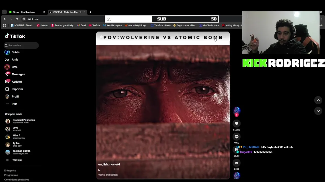Open Mimi followed account
Screen dimensions: 325x182
point(15,136)
